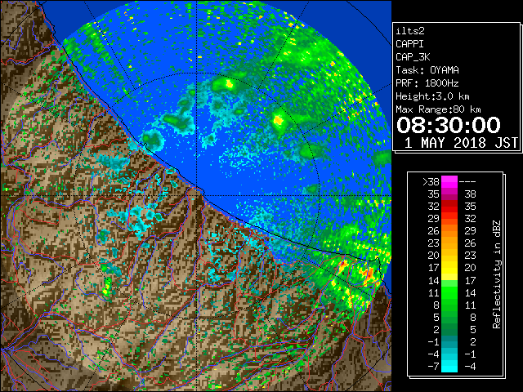Click the '1 MAY 2018 JST' date

(461, 143)
